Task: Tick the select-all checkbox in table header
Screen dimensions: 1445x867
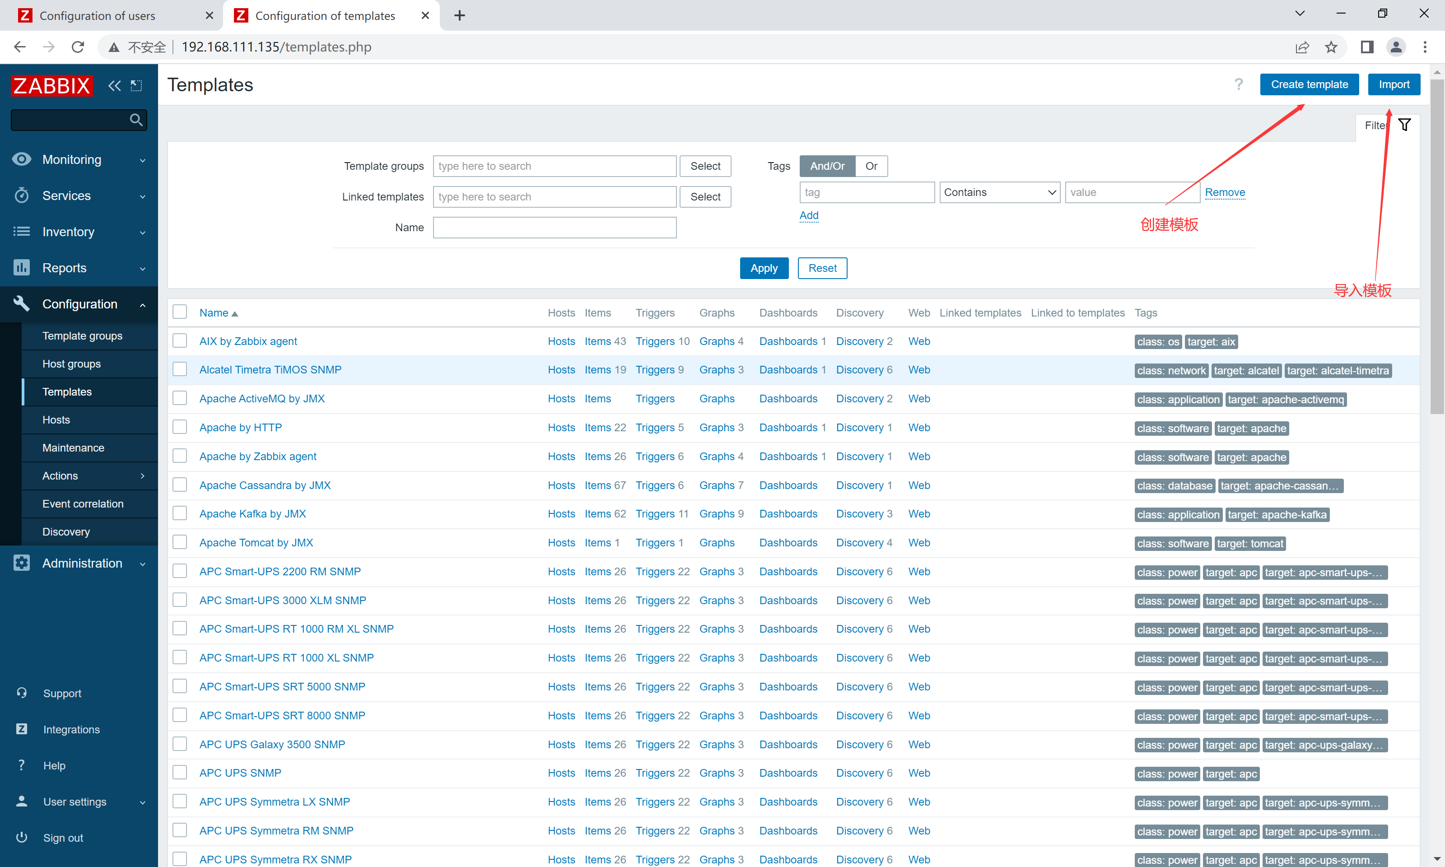Action: point(180,312)
